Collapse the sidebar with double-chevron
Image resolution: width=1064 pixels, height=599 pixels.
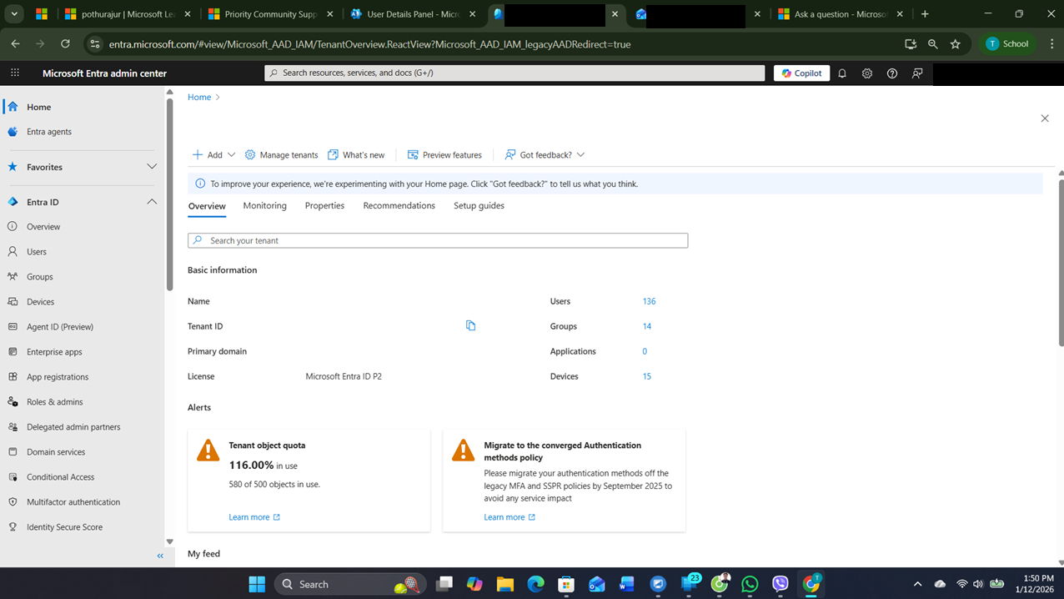click(160, 556)
